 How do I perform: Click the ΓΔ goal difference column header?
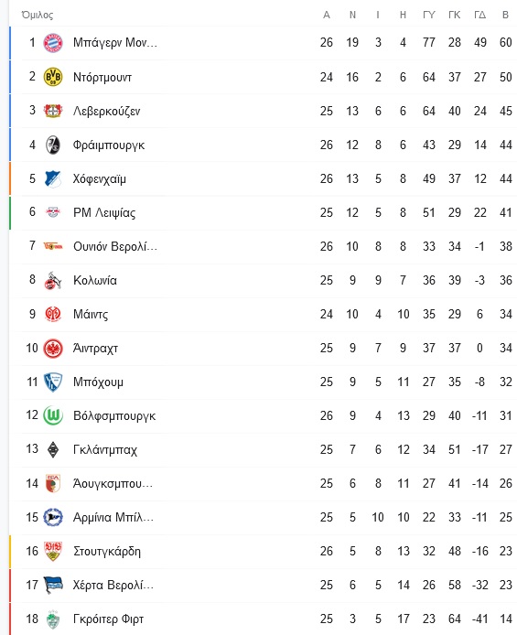point(479,15)
